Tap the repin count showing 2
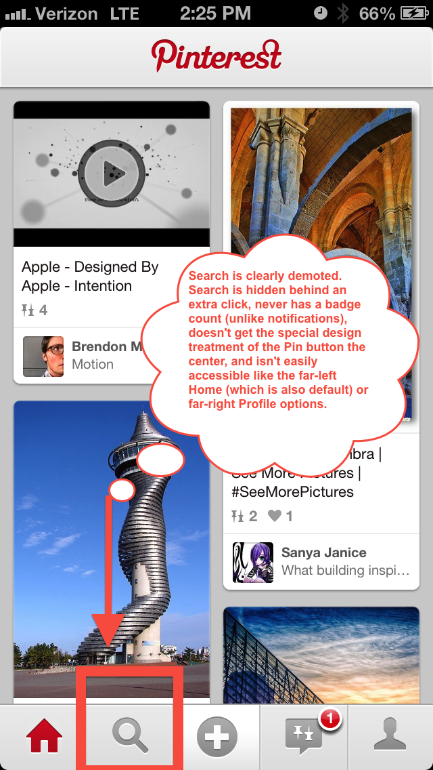The height and width of the screenshot is (770, 433). (x=244, y=516)
